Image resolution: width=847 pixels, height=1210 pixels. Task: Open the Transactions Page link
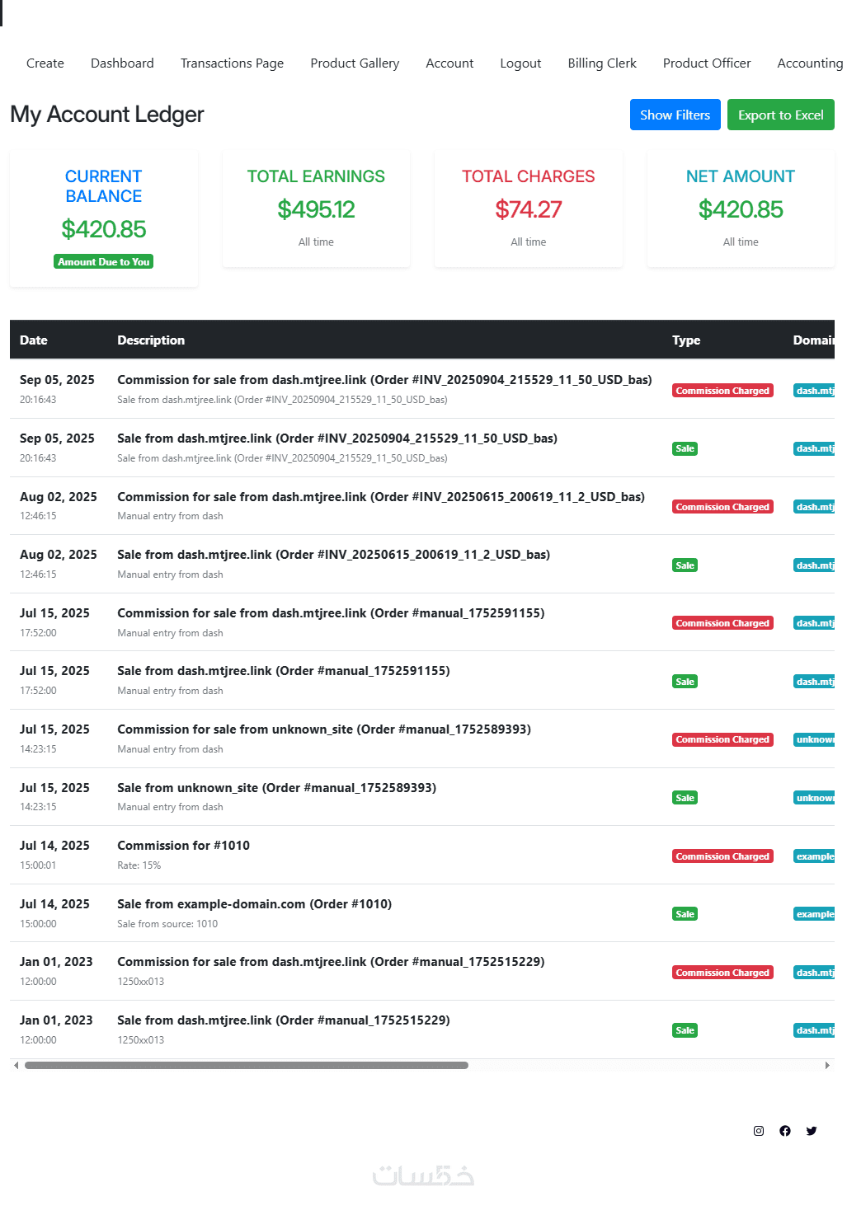[232, 63]
